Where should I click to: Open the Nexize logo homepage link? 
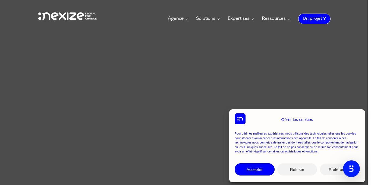[x=67, y=16]
